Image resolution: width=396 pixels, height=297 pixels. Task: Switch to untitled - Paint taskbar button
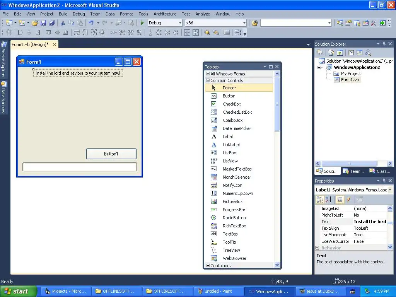pos(218,292)
